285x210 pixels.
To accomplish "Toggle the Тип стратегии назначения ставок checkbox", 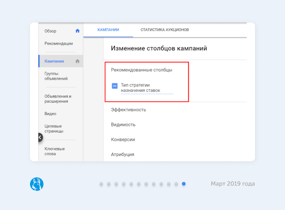I will pyautogui.click(x=114, y=86).
